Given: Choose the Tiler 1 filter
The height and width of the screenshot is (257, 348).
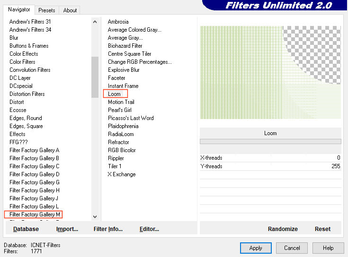Looking at the screenshot, I should click(x=115, y=166).
